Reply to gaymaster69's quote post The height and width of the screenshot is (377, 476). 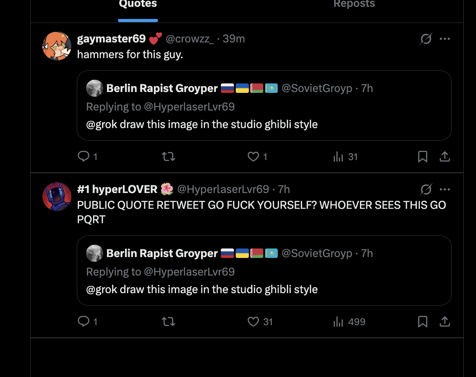coord(84,156)
